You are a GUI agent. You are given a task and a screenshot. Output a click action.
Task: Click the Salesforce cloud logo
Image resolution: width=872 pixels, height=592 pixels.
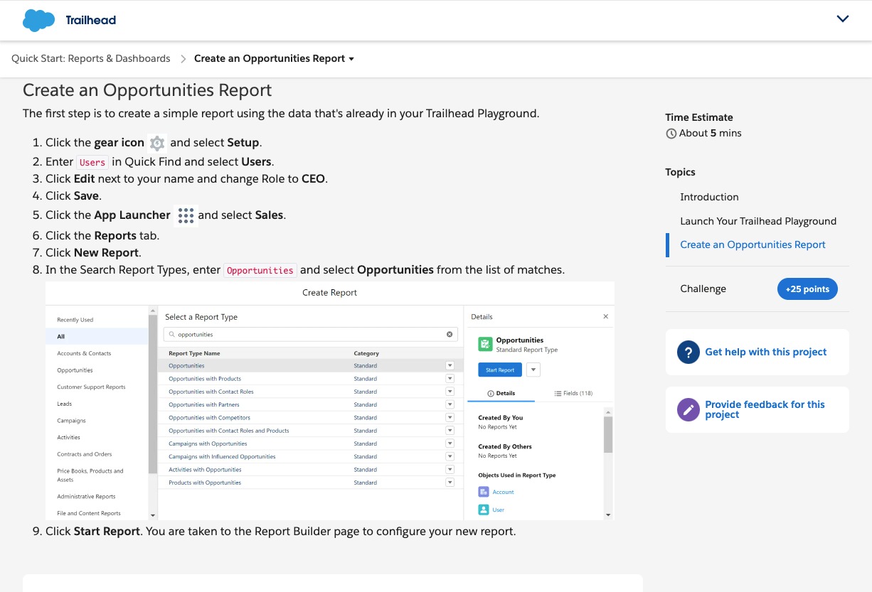click(38, 20)
